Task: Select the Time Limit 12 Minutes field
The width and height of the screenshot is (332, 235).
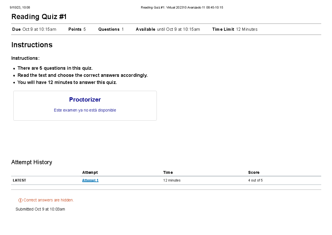Action: [235, 29]
